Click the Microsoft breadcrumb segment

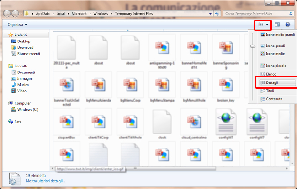click(x=79, y=14)
